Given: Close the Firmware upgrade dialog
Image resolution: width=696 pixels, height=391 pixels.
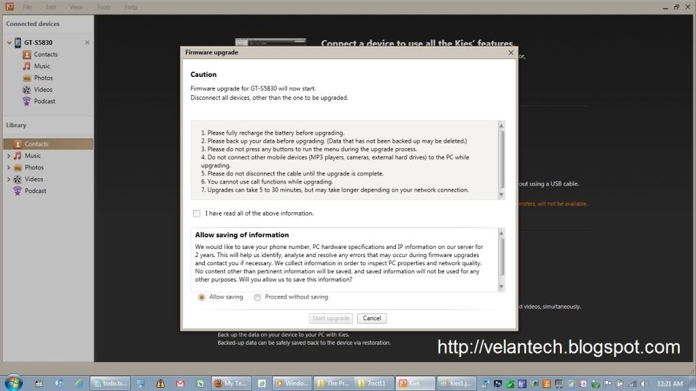Looking at the screenshot, I should [x=510, y=52].
